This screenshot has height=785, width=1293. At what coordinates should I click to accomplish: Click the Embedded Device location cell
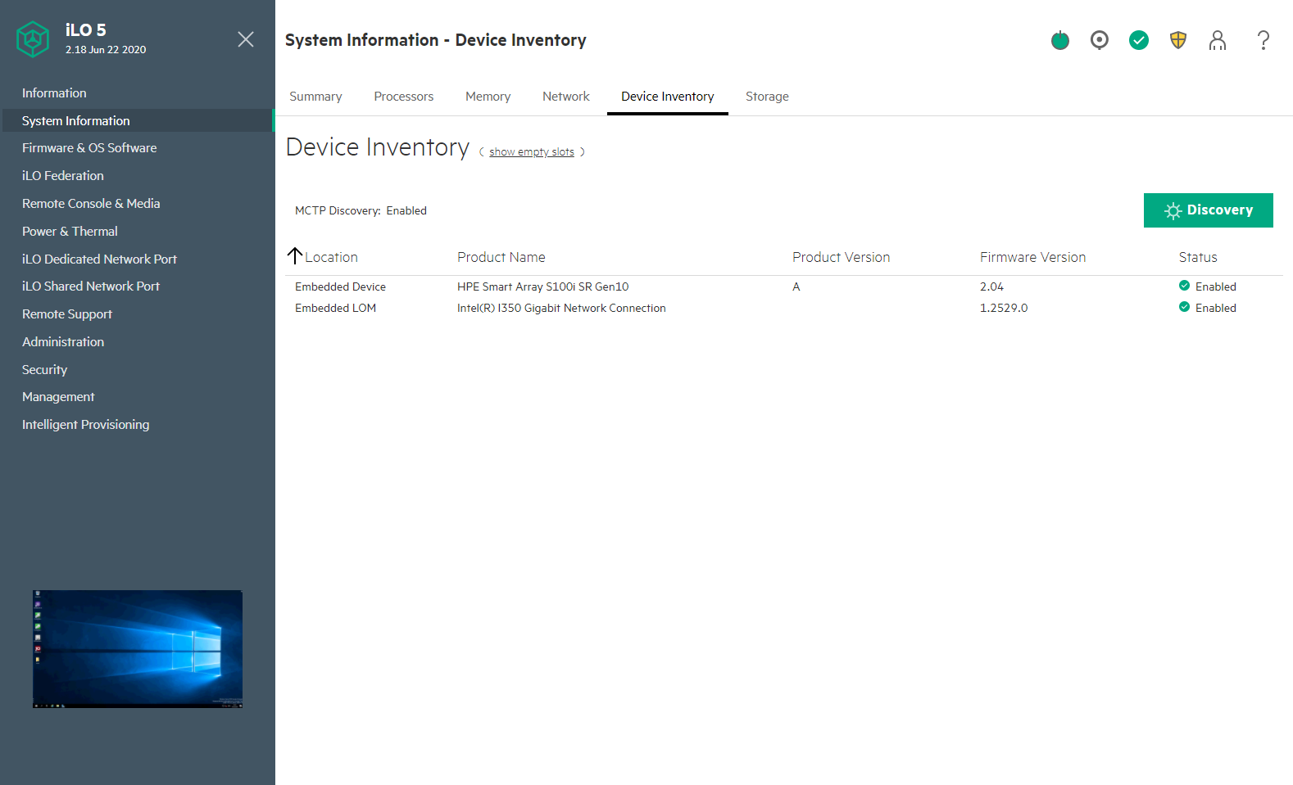point(340,286)
